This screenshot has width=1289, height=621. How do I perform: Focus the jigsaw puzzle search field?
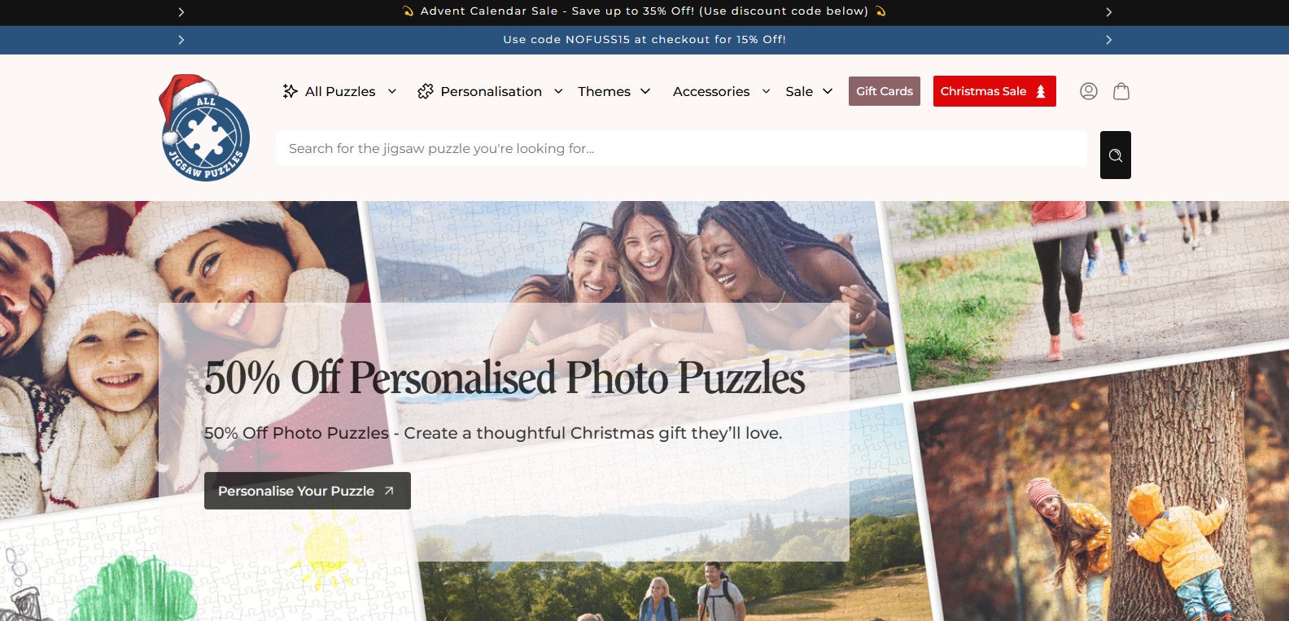click(x=681, y=149)
